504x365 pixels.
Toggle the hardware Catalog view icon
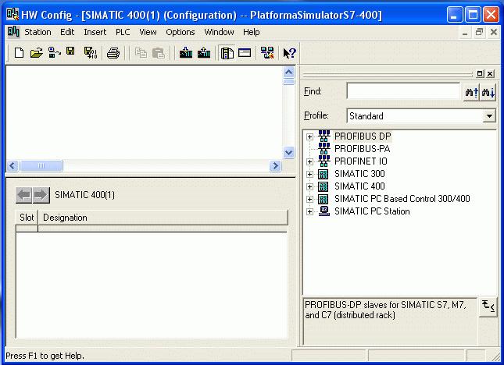227,52
